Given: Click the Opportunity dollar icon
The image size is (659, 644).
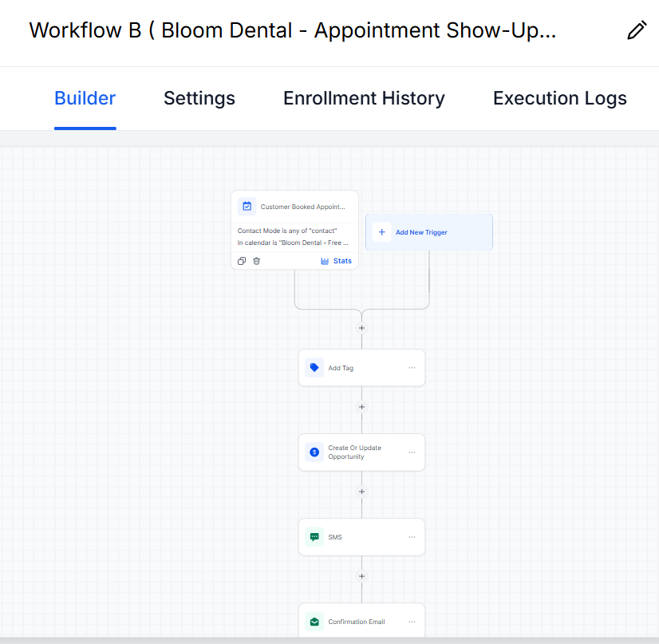Looking at the screenshot, I should coord(314,452).
